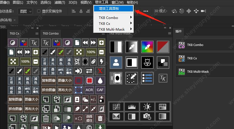Open the 帮助(H) menu

[x=132, y=3]
